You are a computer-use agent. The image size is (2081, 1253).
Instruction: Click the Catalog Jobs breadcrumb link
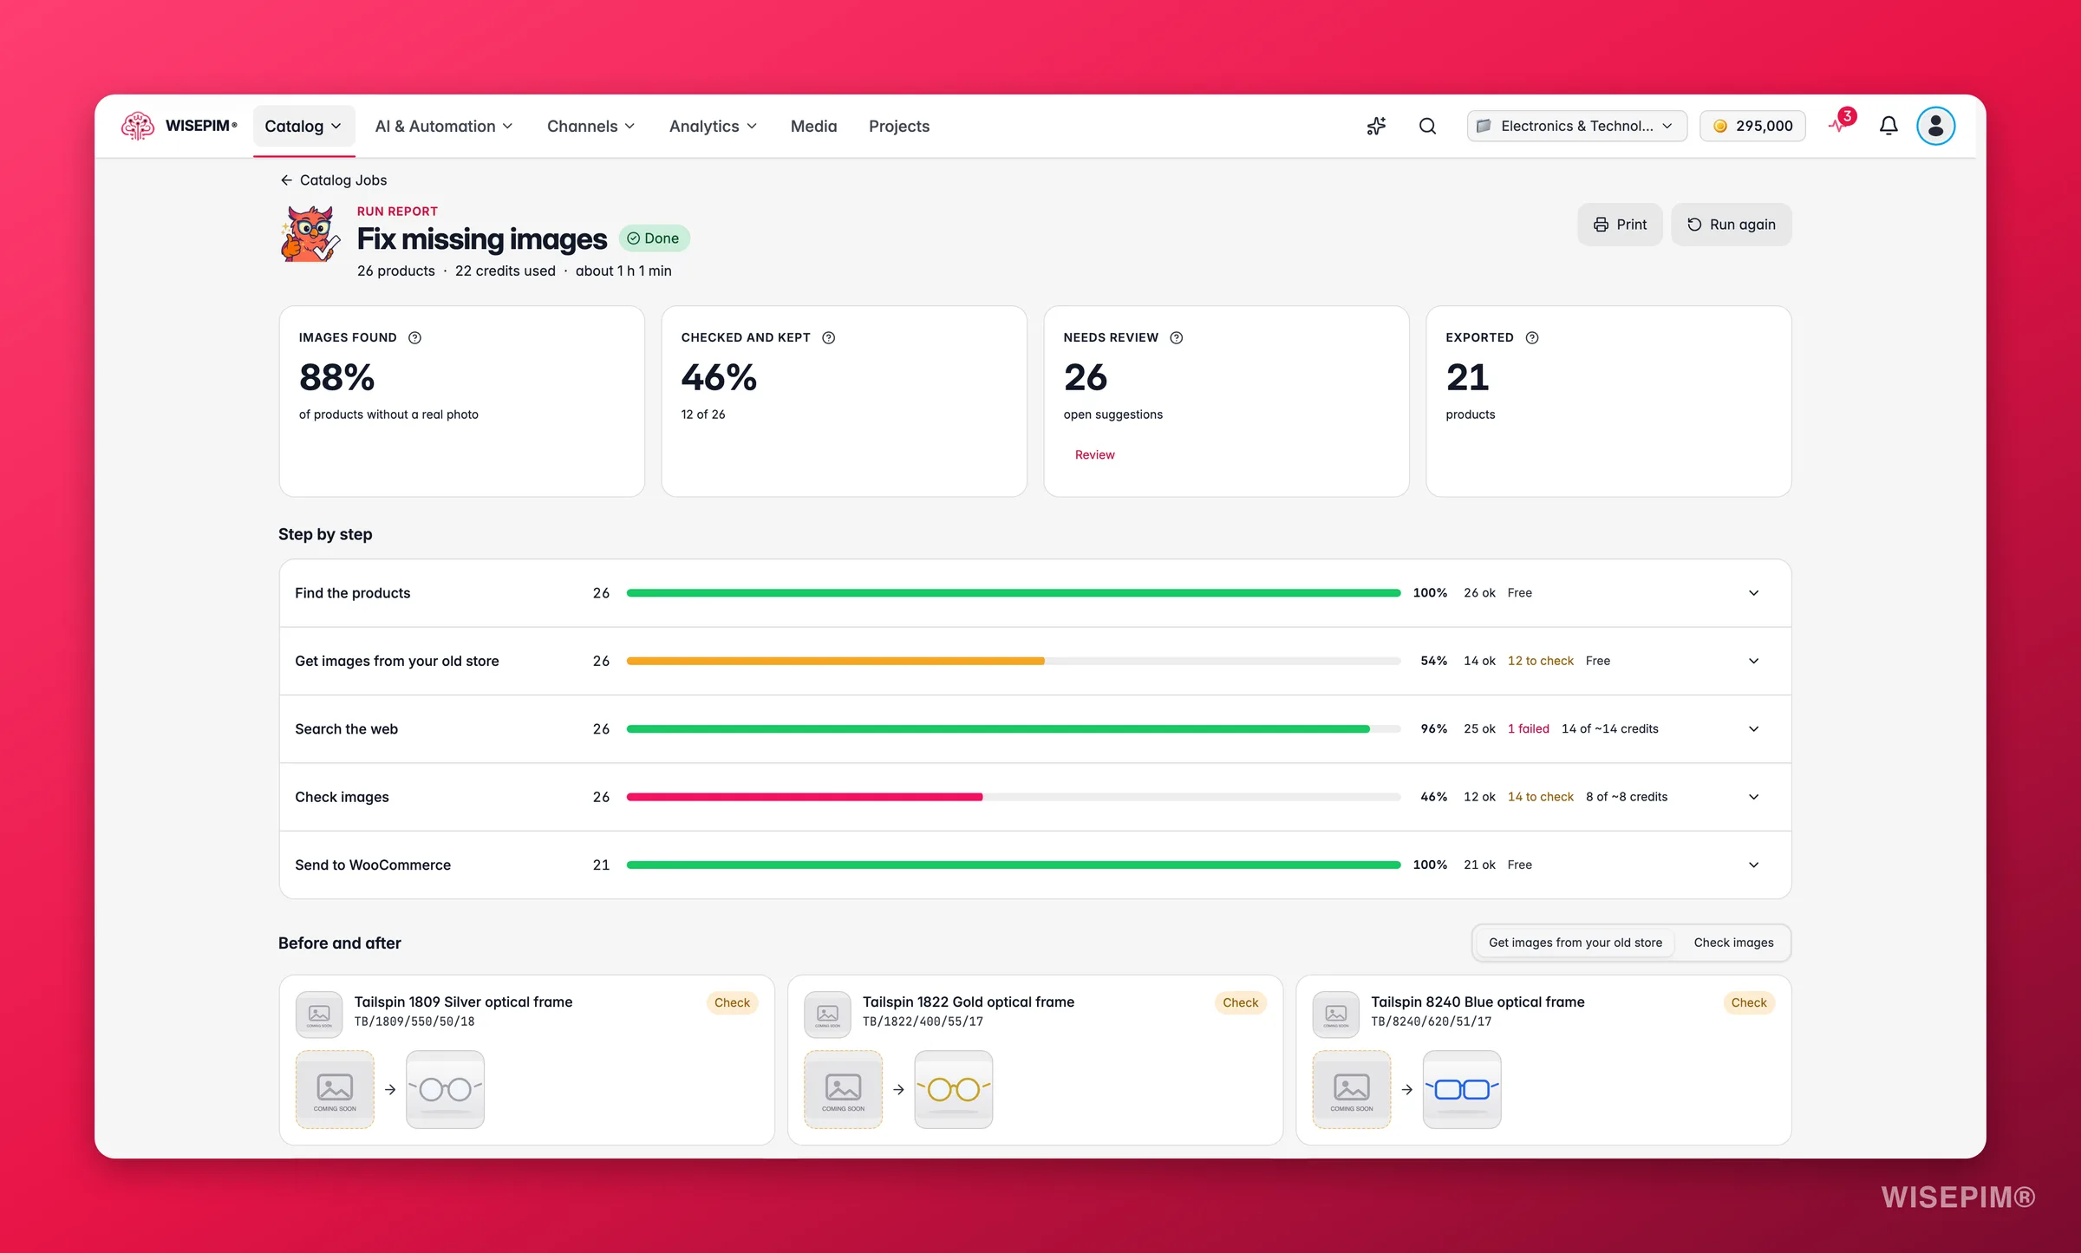tap(343, 180)
